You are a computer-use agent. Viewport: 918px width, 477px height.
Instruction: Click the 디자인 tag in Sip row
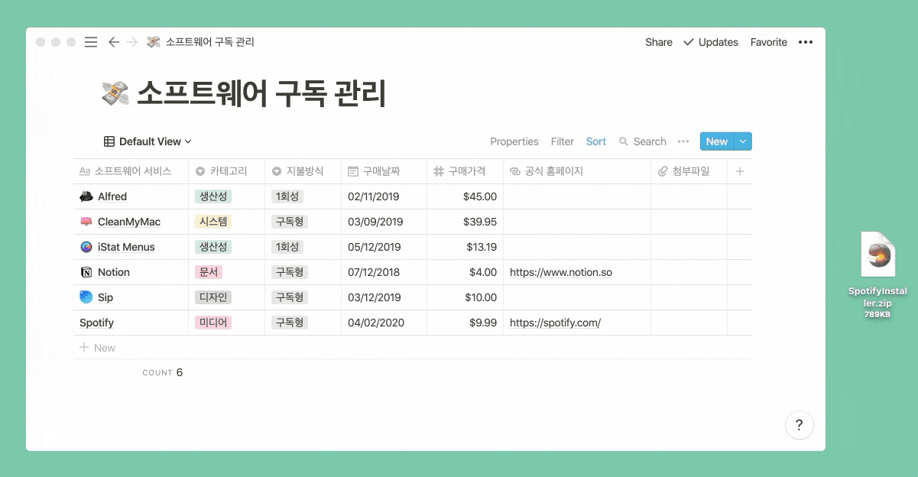point(213,297)
